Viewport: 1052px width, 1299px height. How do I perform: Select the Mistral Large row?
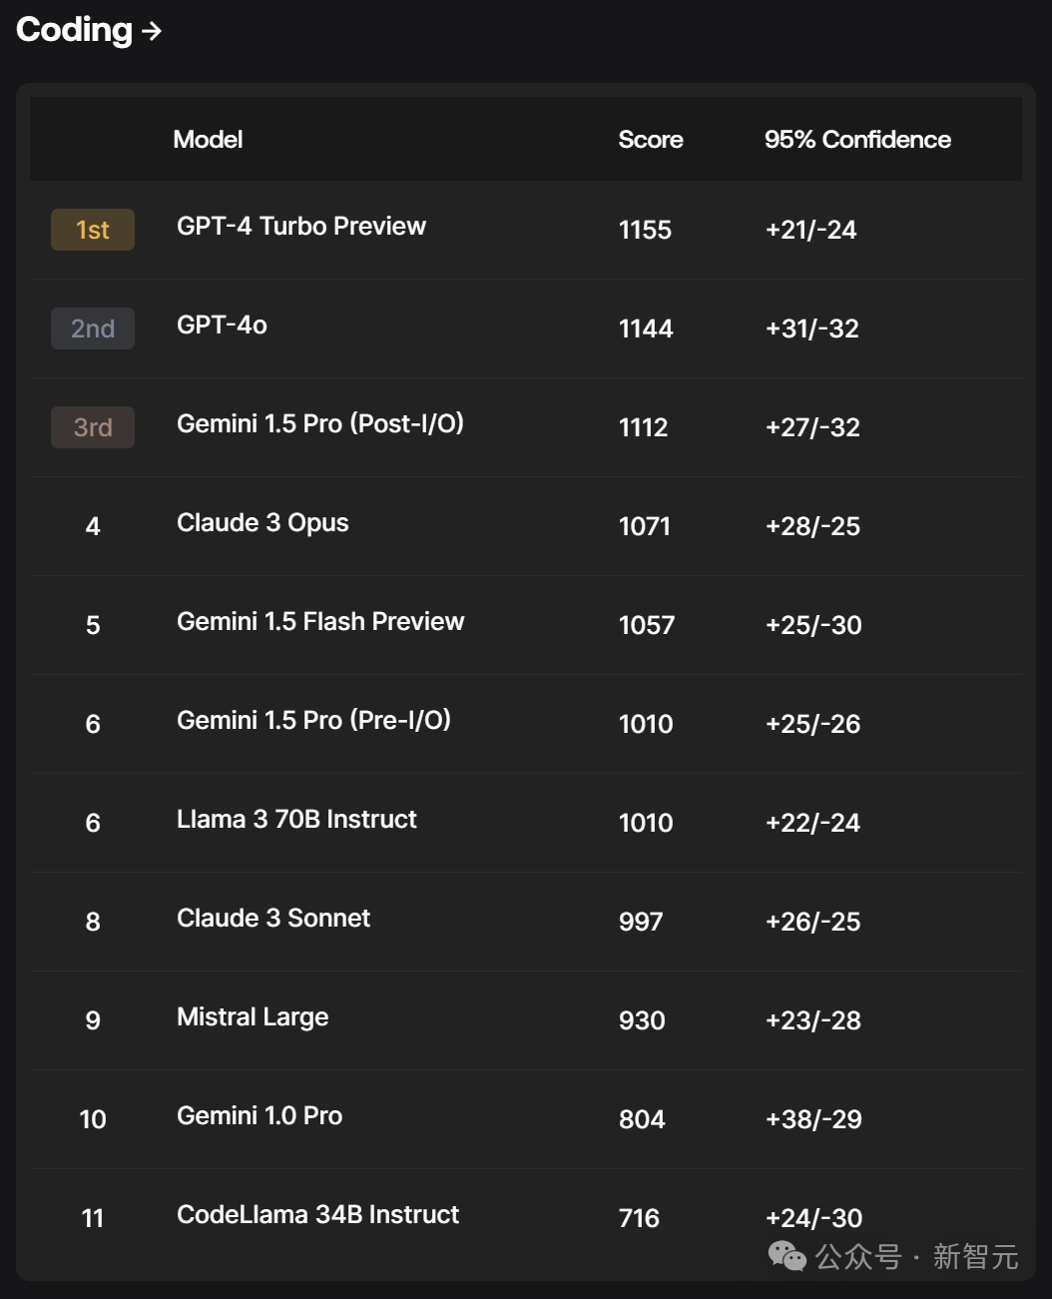(x=253, y=1017)
